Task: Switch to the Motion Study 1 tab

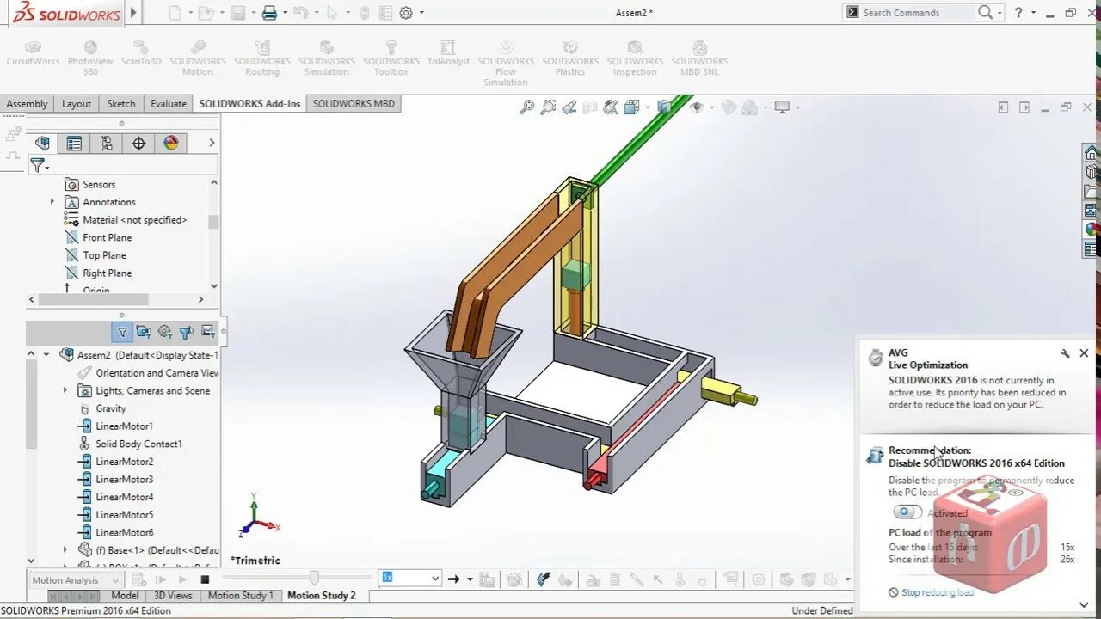Action: [x=242, y=595]
